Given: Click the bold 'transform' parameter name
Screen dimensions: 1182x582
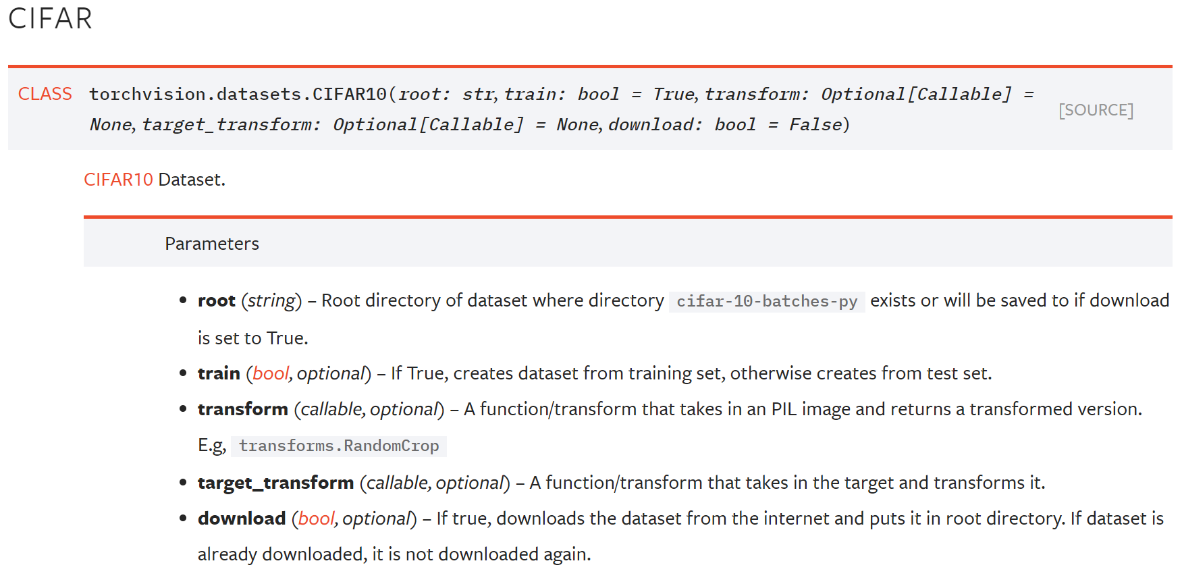Looking at the screenshot, I should (x=243, y=409).
